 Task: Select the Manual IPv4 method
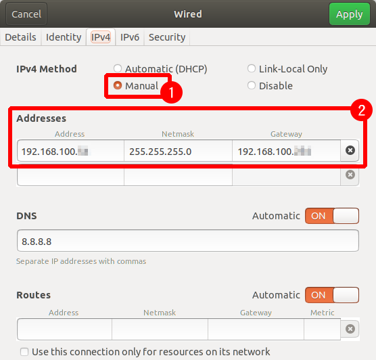[136, 86]
